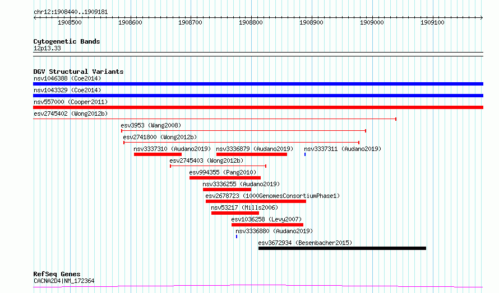The image size is (499, 293).
Task: Open the nsv1046388 (Coe2014) label
Action: (67, 78)
